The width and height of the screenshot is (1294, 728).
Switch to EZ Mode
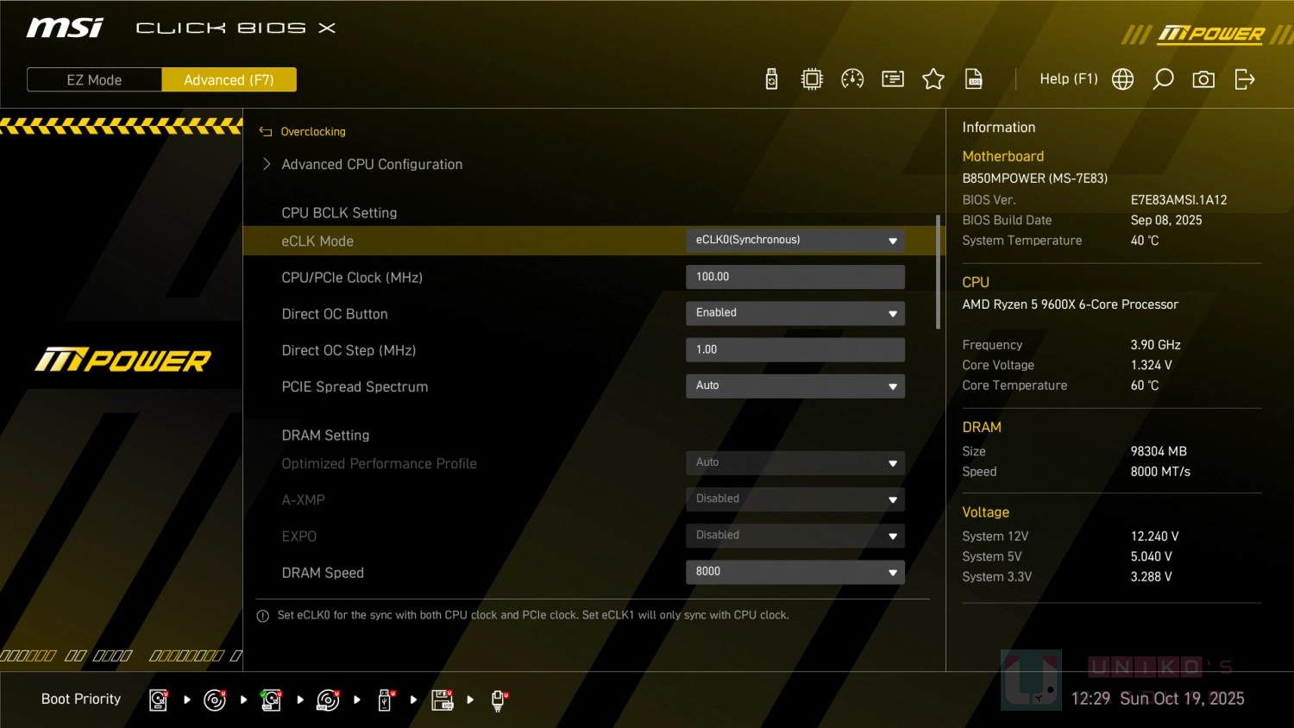click(94, 80)
